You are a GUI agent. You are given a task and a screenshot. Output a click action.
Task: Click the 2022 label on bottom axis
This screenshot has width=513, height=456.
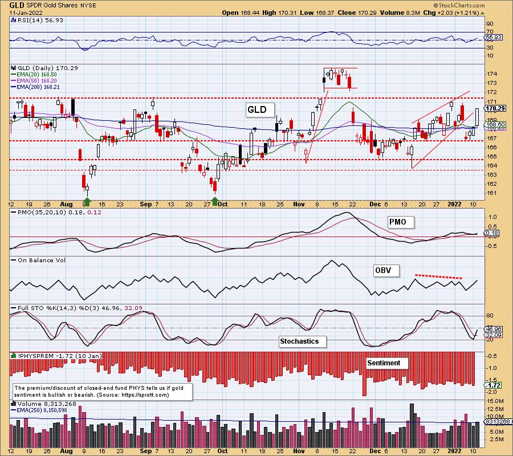[x=454, y=451]
